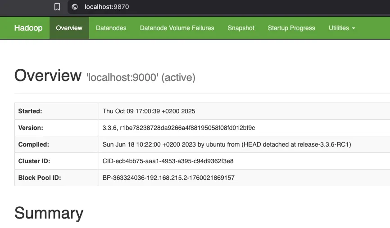This screenshot has height=228, width=390.
Task: Click the Hadoop brand logo link
Action: [28, 28]
